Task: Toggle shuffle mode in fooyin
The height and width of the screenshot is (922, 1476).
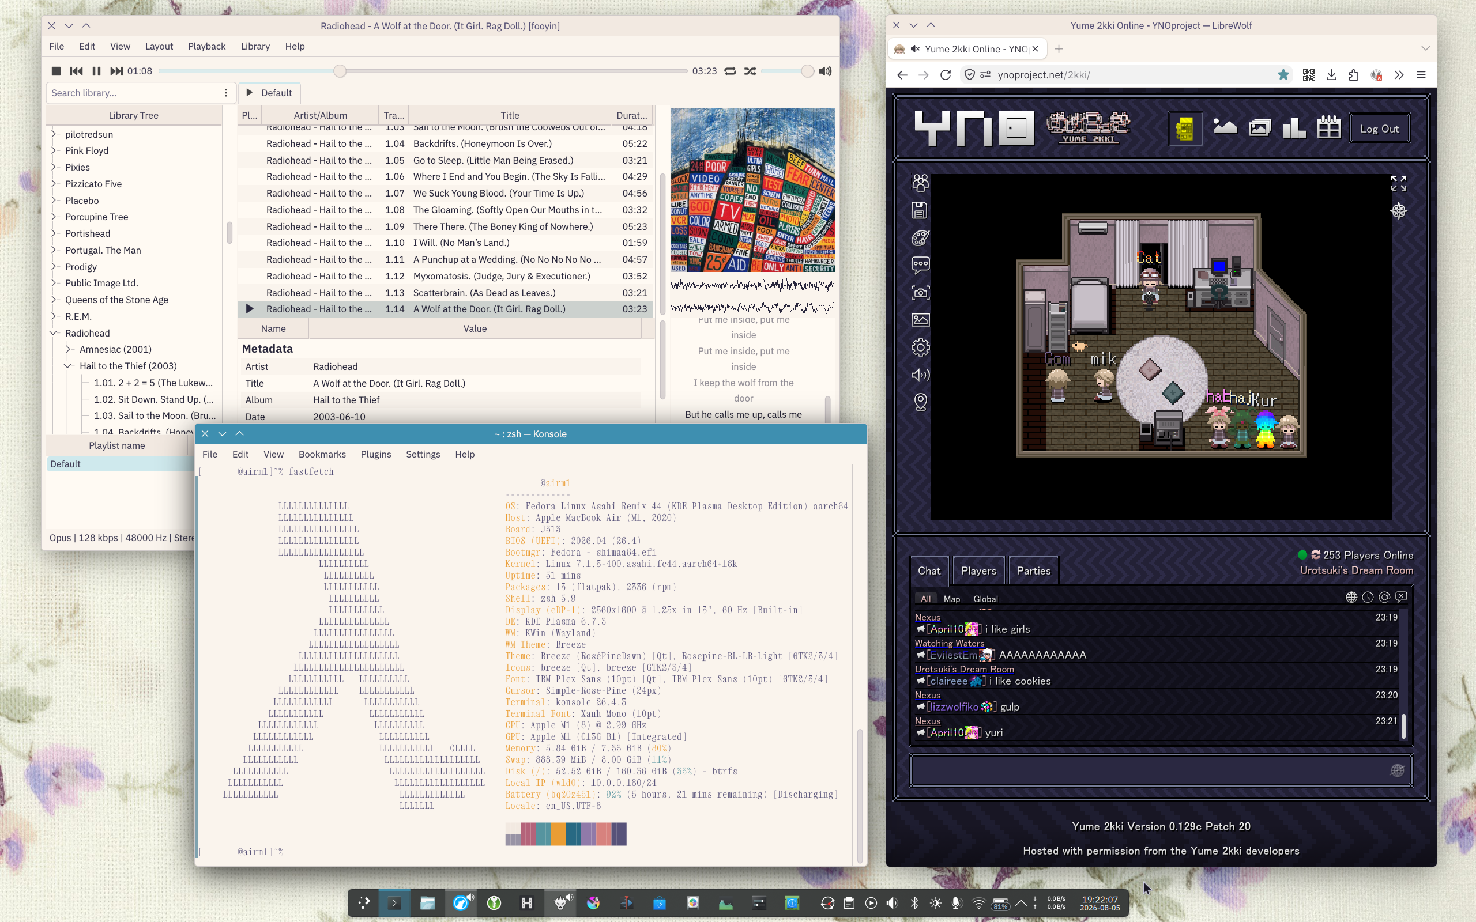Action: (750, 71)
